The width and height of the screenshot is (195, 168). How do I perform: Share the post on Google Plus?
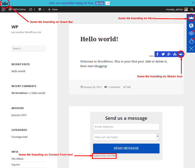[169, 54]
